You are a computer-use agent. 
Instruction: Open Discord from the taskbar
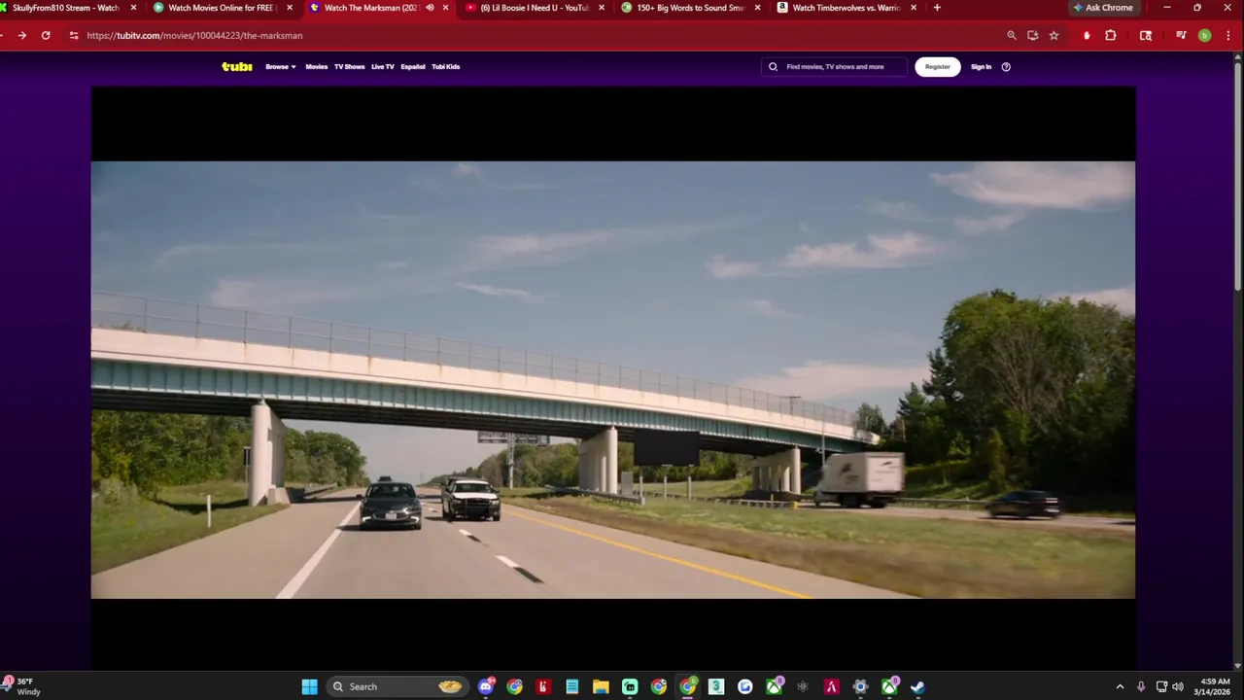pyautogui.click(x=486, y=686)
